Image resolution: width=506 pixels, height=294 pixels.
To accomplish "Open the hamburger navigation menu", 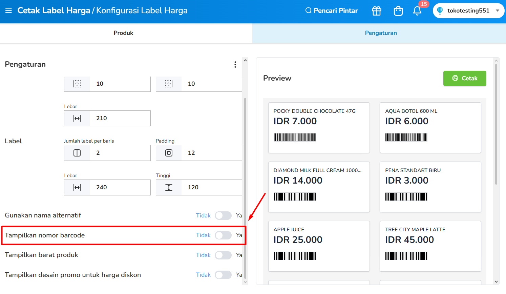I will pyautogui.click(x=8, y=10).
